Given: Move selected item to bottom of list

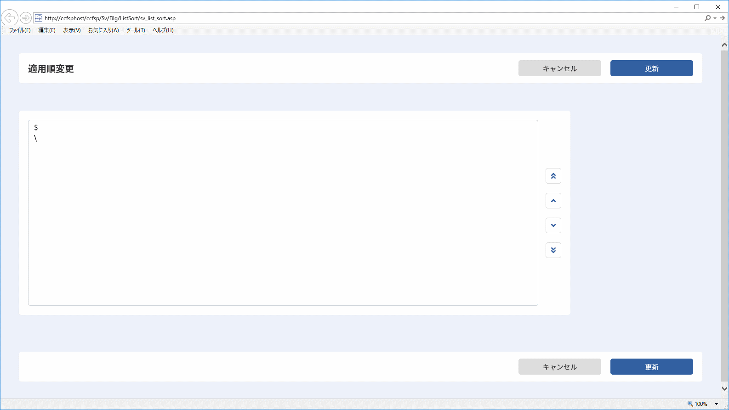Looking at the screenshot, I should pos(553,250).
